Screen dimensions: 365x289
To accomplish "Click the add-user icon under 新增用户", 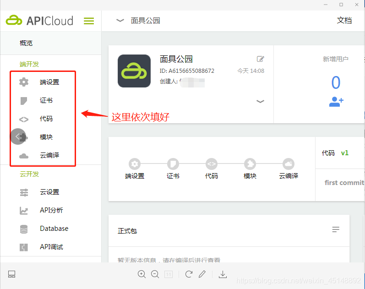I will (336, 102).
